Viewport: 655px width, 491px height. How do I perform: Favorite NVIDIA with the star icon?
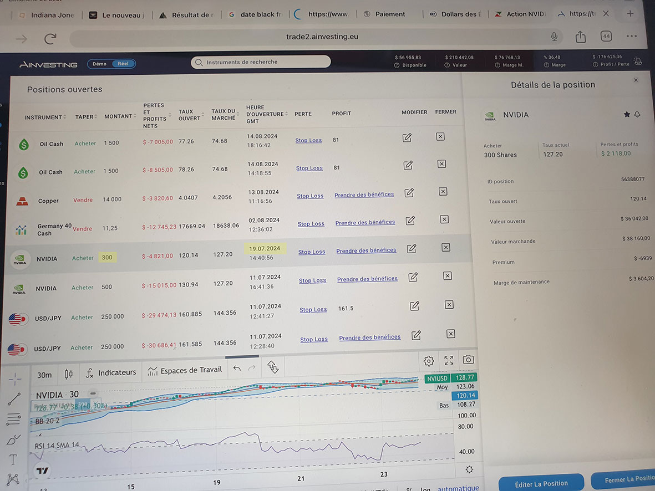tap(627, 114)
